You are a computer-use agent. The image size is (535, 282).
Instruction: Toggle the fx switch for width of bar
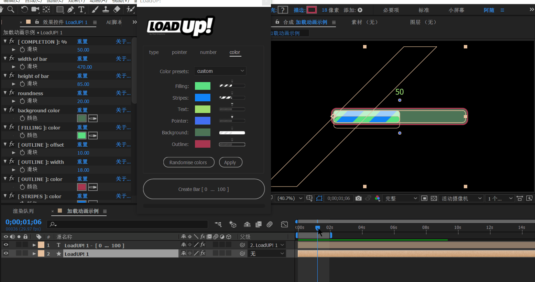click(12, 58)
